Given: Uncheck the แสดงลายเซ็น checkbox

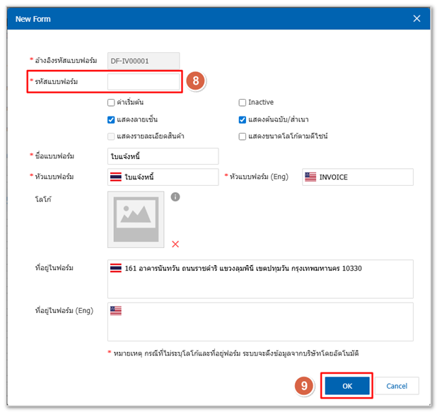Looking at the screenshot, I should pyautogui.click(x=111, y=119).
